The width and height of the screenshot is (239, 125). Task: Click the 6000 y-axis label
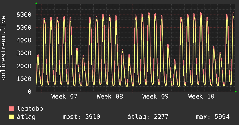[24, 15]
